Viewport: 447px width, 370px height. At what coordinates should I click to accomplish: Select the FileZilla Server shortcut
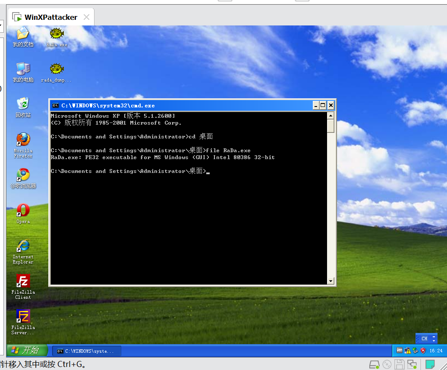click(x=23, y=322)
